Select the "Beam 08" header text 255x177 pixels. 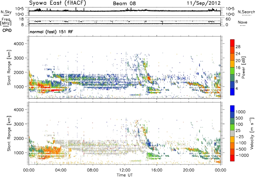(x=124, y=4)
